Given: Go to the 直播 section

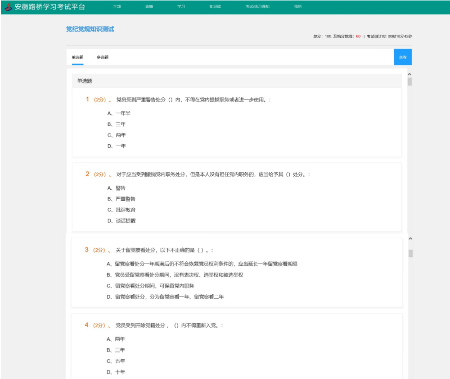Looking at the screenshot, I should tap(149, 7).
